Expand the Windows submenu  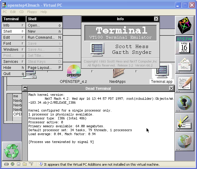14,49
